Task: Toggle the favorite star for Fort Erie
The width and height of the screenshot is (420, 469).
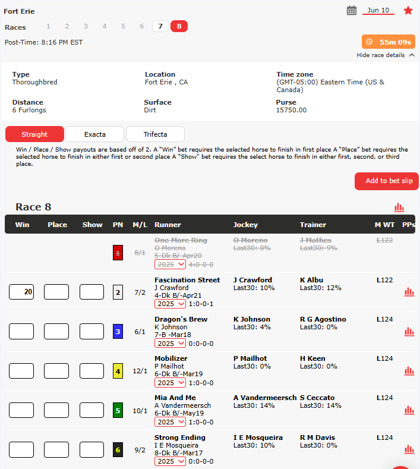Action: pos(408,11)
